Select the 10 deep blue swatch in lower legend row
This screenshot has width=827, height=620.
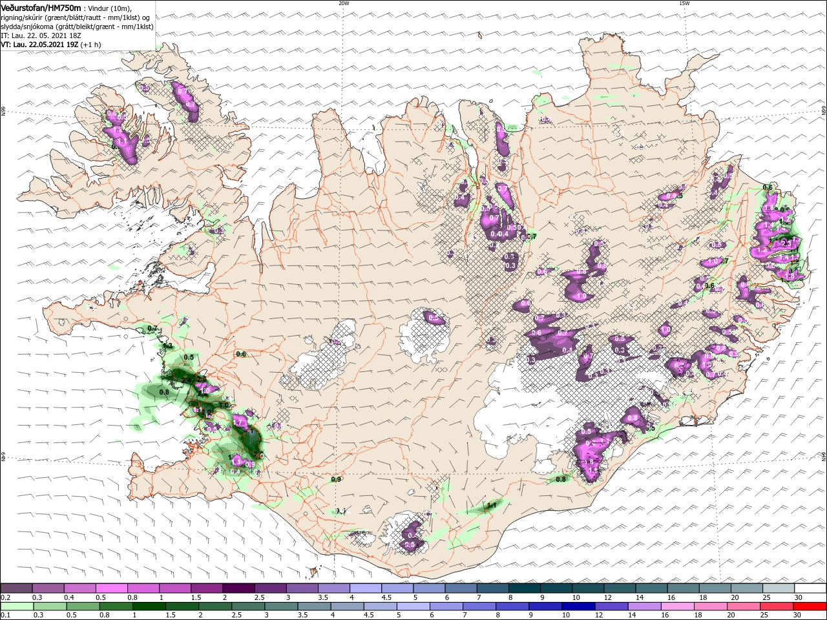pyautogui.click(x=578, y=606)
